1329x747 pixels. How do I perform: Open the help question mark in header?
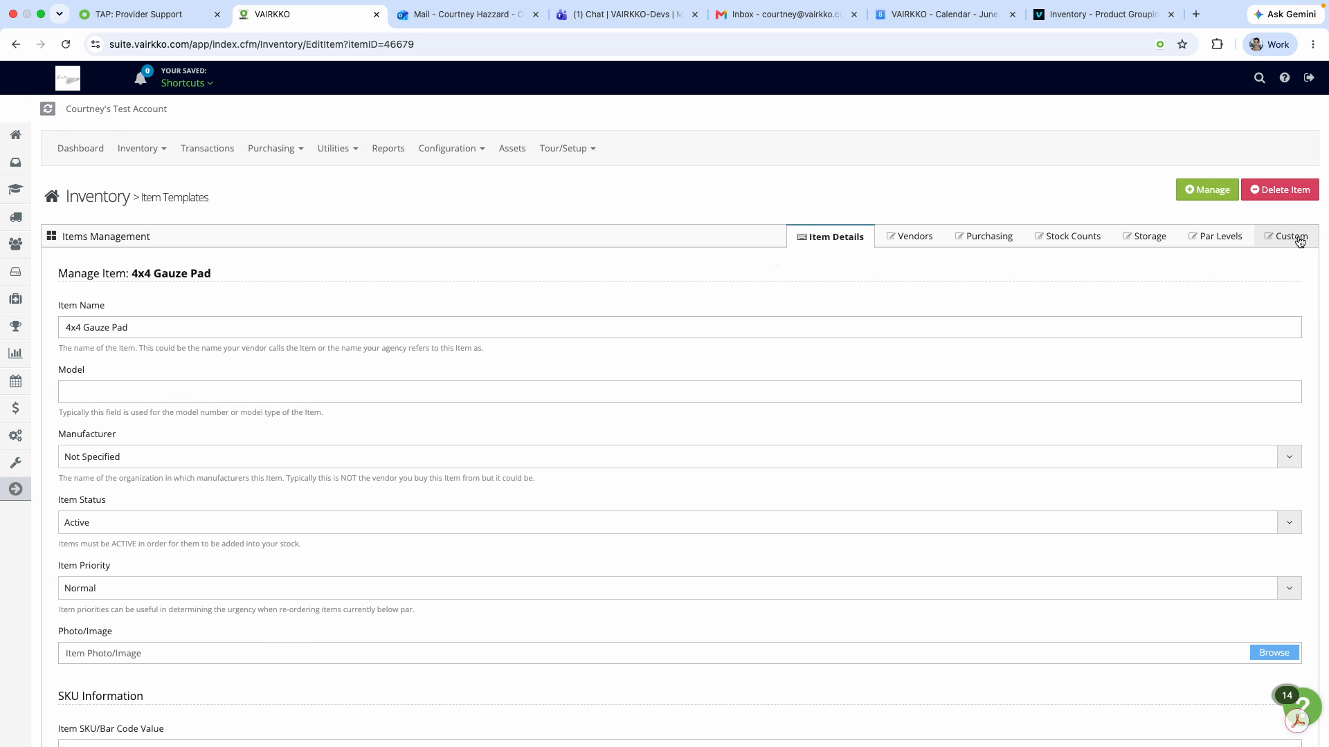coord(1285,78)
